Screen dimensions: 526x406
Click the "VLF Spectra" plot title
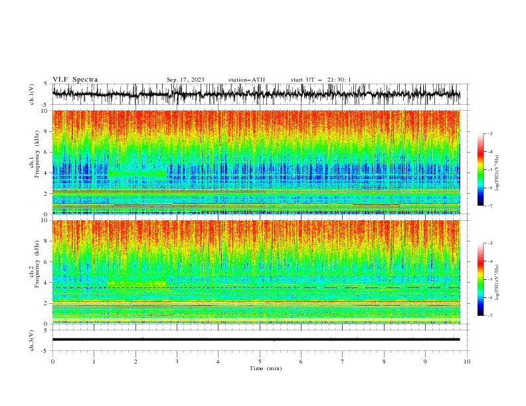pyautogui.click(x=75, y=80)
